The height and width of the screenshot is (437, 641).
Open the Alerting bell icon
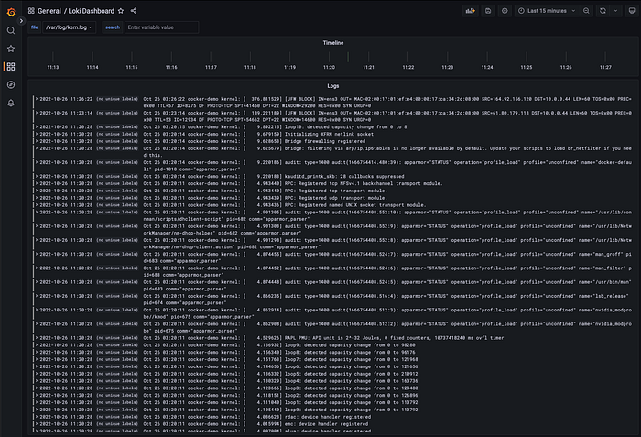[11, 104]
